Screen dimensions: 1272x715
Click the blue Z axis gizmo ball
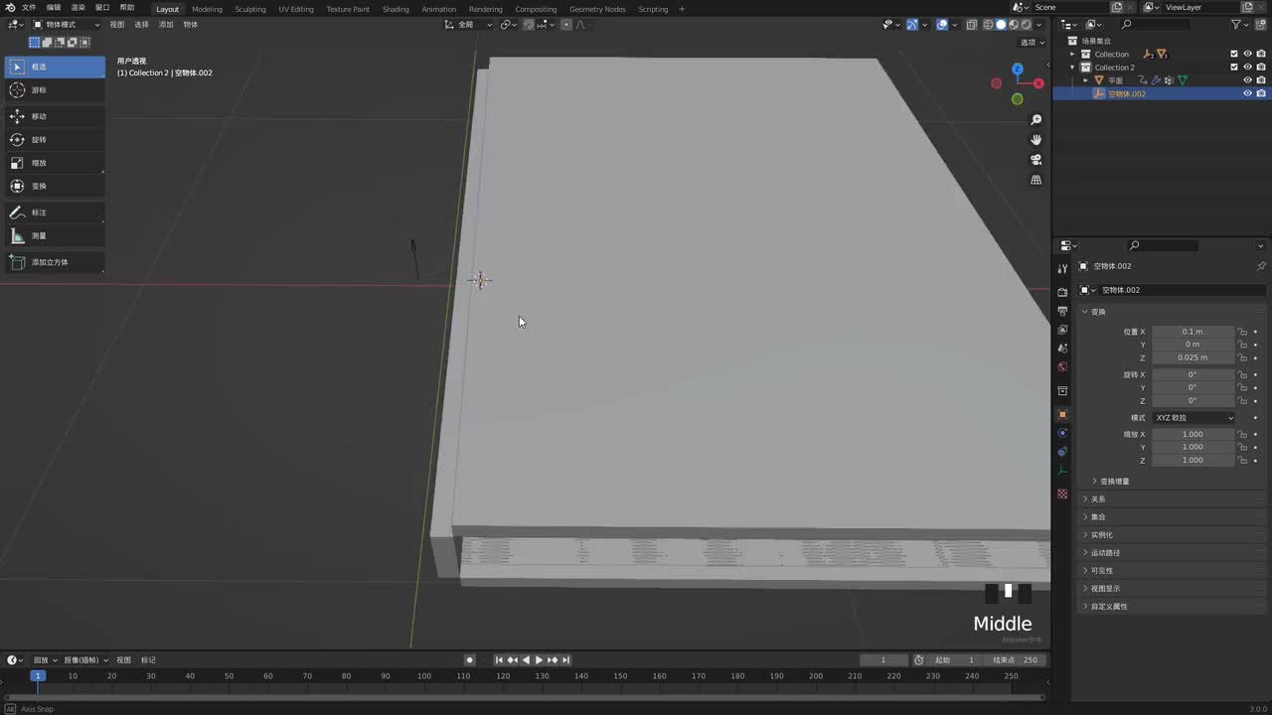coord(1017,70)
